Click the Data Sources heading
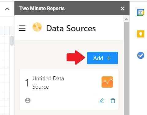147x115 pixels. click(71, 28)
